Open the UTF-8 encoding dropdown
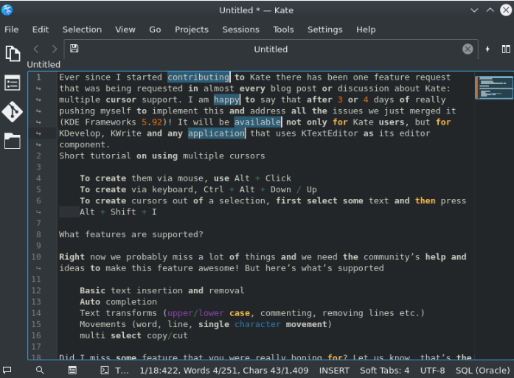This screenshot has width=514, height=378. pyautogui.click(x=434, y=370)
